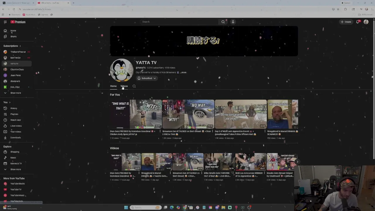This screenshot has width=375, height=211.
Task: Open Your videos in sidebar
Action: 16,132
